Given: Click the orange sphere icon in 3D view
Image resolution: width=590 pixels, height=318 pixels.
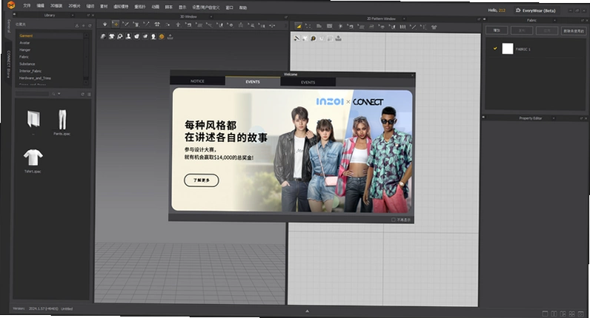Looking at the screenshot, I should tap(162, 36).
